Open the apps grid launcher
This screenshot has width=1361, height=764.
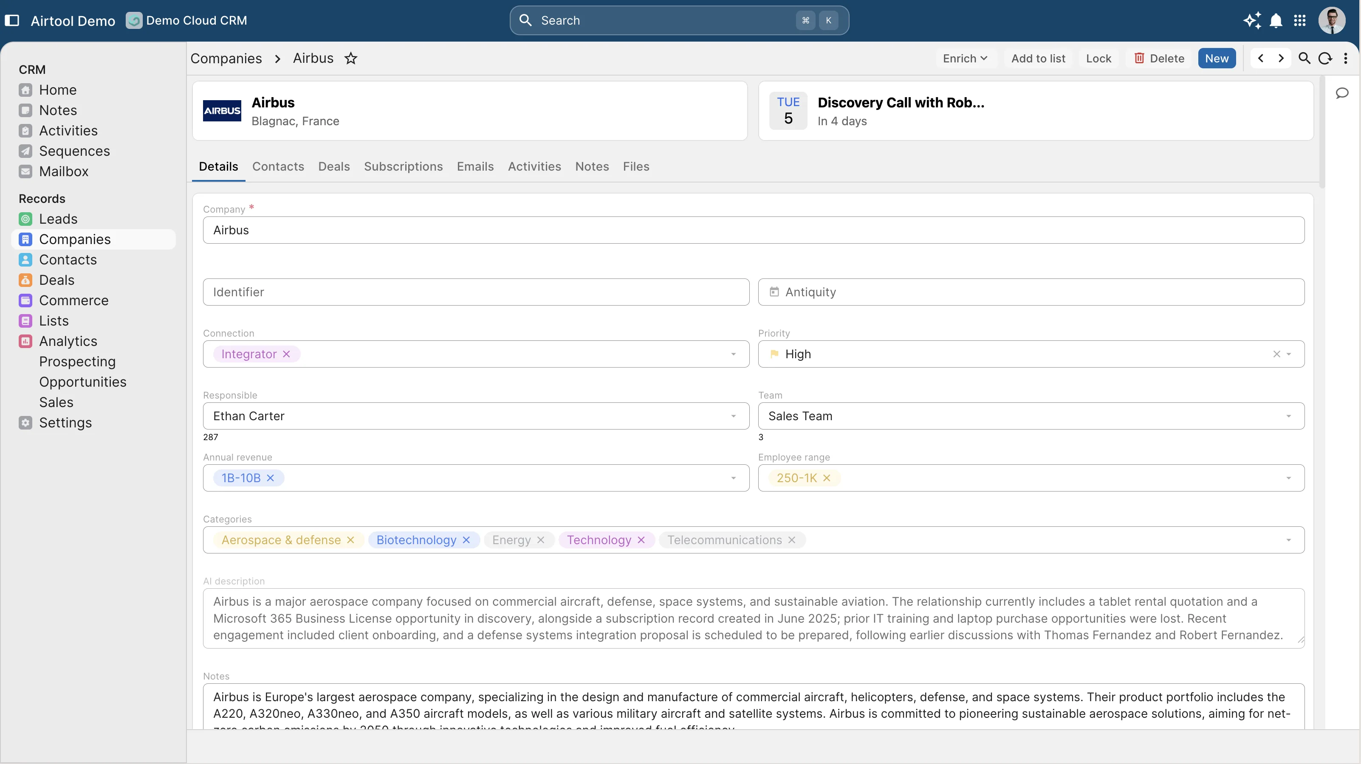pyautogui.click(x=1300, y=21)
